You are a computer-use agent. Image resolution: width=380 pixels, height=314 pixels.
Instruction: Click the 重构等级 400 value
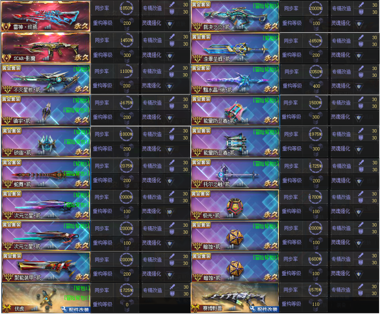[316, 86]
